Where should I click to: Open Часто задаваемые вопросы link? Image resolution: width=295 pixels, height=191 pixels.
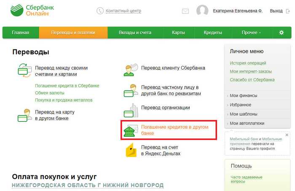click(247, 179)
